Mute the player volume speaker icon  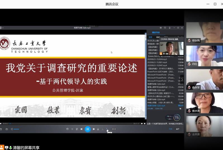(12, 129)
